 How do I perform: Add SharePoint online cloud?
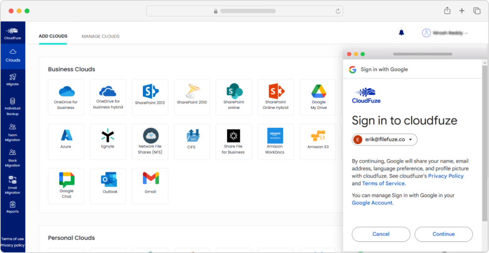pyautogui.click(x=234, y=97)
